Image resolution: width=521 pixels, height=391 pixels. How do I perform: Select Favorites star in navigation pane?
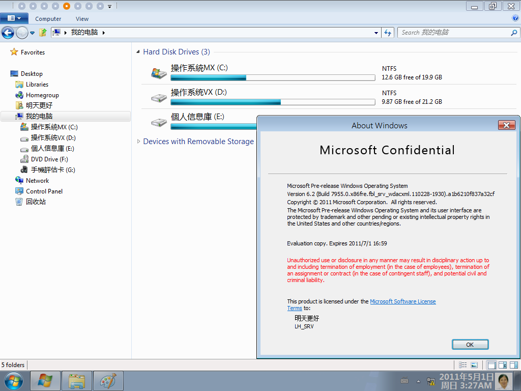coord(14,52)
